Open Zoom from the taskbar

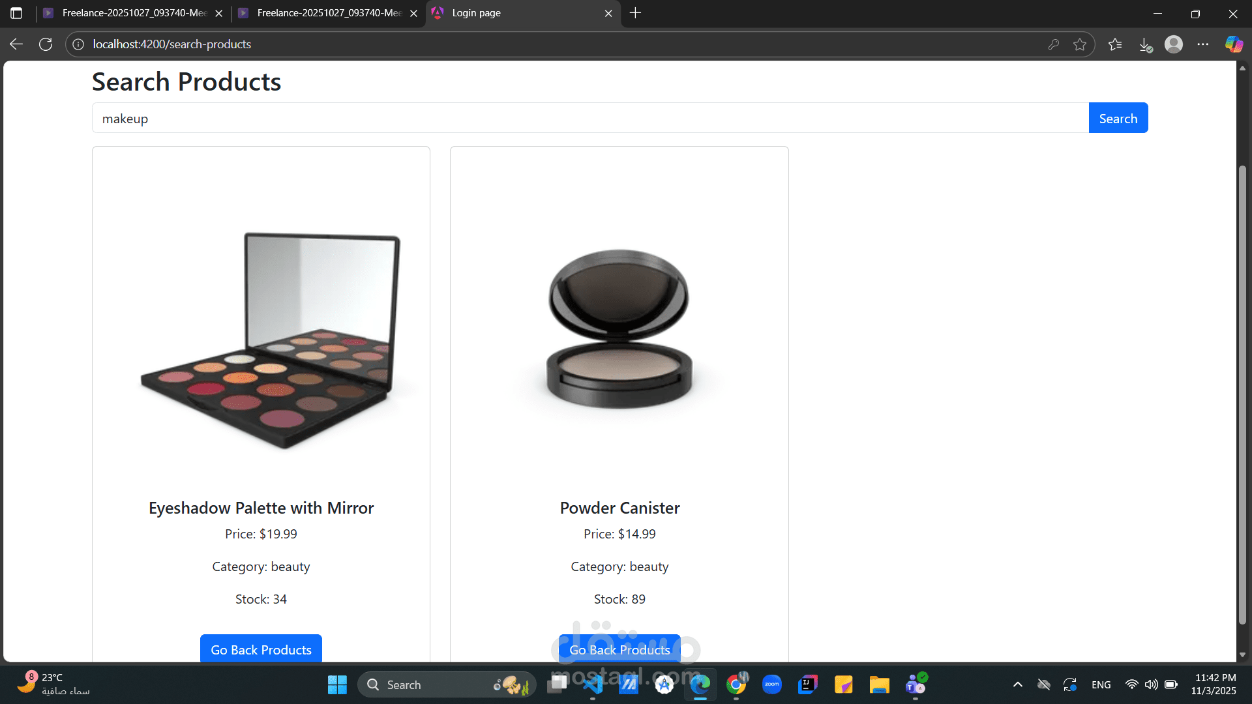coord(772,684)
